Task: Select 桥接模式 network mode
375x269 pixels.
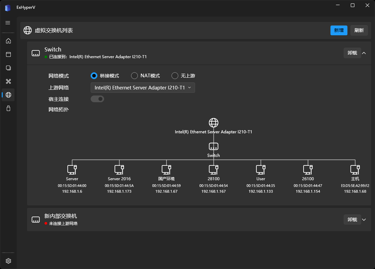Action: click(x=94, y=76)
